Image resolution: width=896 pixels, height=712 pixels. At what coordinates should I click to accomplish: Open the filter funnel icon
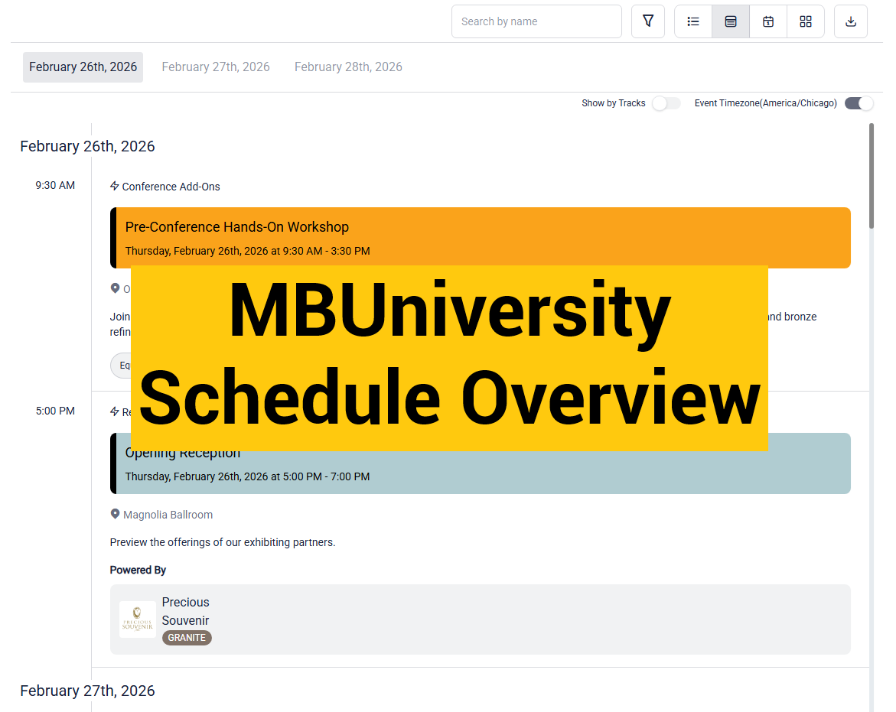pyautogui.click(x=648, y=21)
